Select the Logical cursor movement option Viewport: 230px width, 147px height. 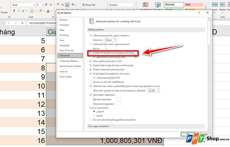click(x=94, y=111)
